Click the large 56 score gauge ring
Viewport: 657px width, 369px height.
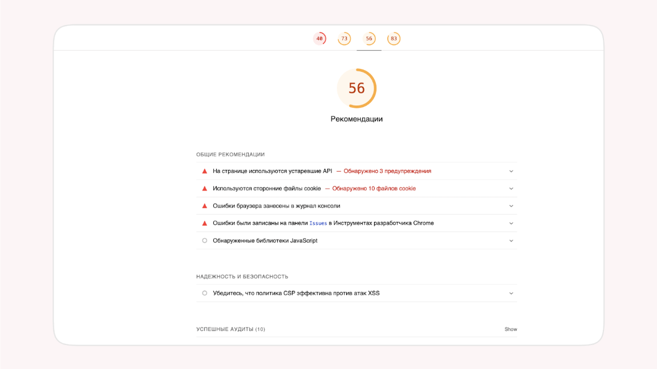click(356, 89)
